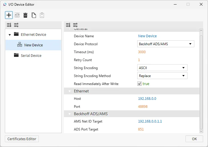Screen dimensions: 208x147
Task: Collapse the Ethernet properties section
Action: (69, 91)
